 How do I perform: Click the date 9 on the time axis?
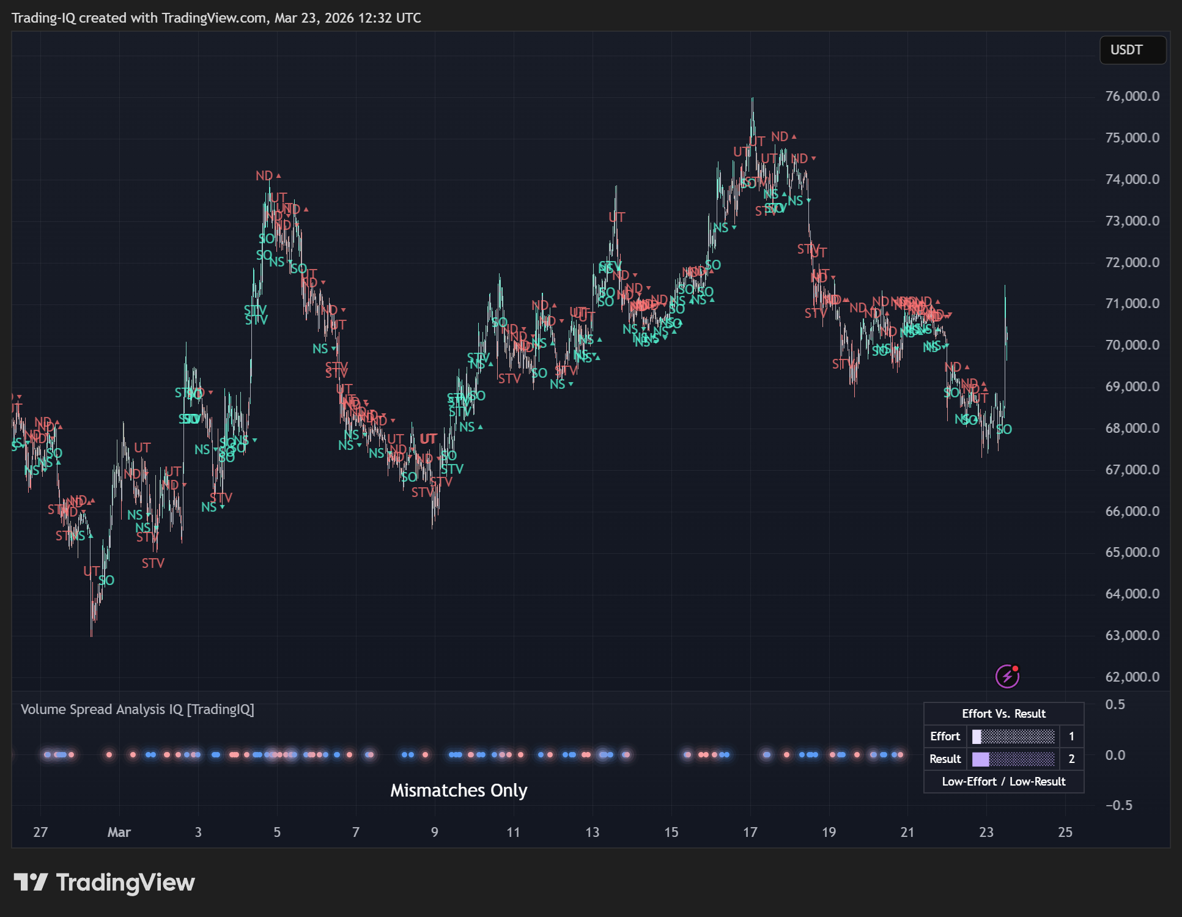(x=434, y=832)
